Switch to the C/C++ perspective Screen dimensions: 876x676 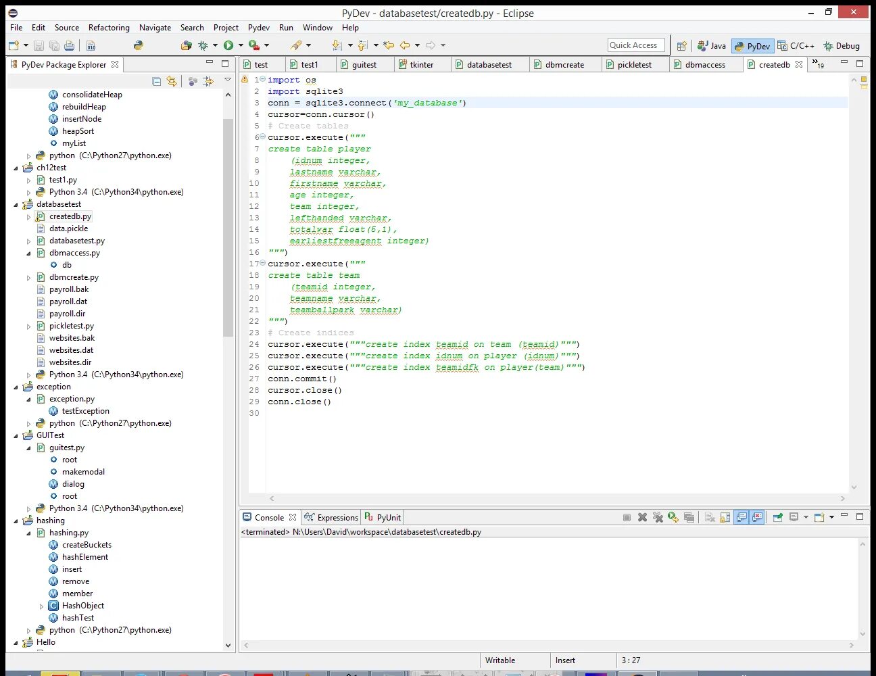pyautogui.click(x=796, y=45)
